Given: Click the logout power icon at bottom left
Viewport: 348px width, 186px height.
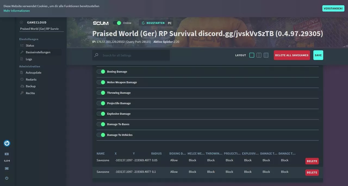Looking at the screenshot, I should 7,178.
